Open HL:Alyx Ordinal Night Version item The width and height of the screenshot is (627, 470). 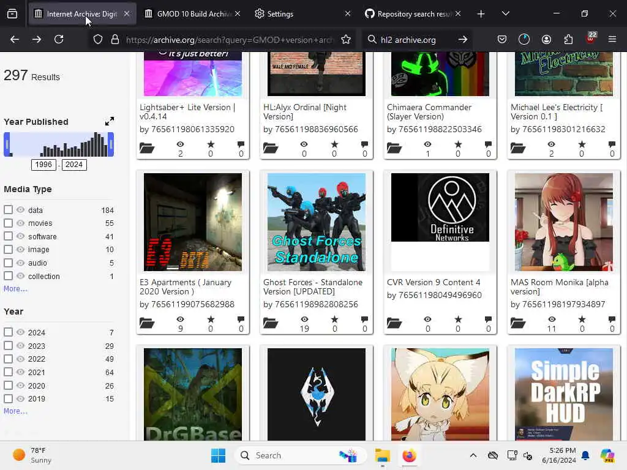pos(305,112)
